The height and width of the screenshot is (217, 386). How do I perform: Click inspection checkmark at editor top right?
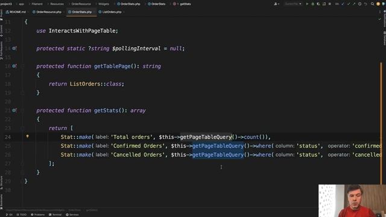coord(379,19)
